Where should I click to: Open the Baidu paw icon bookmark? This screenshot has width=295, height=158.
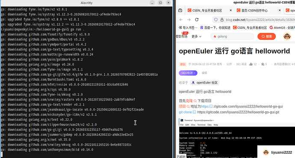click(202, 28)
